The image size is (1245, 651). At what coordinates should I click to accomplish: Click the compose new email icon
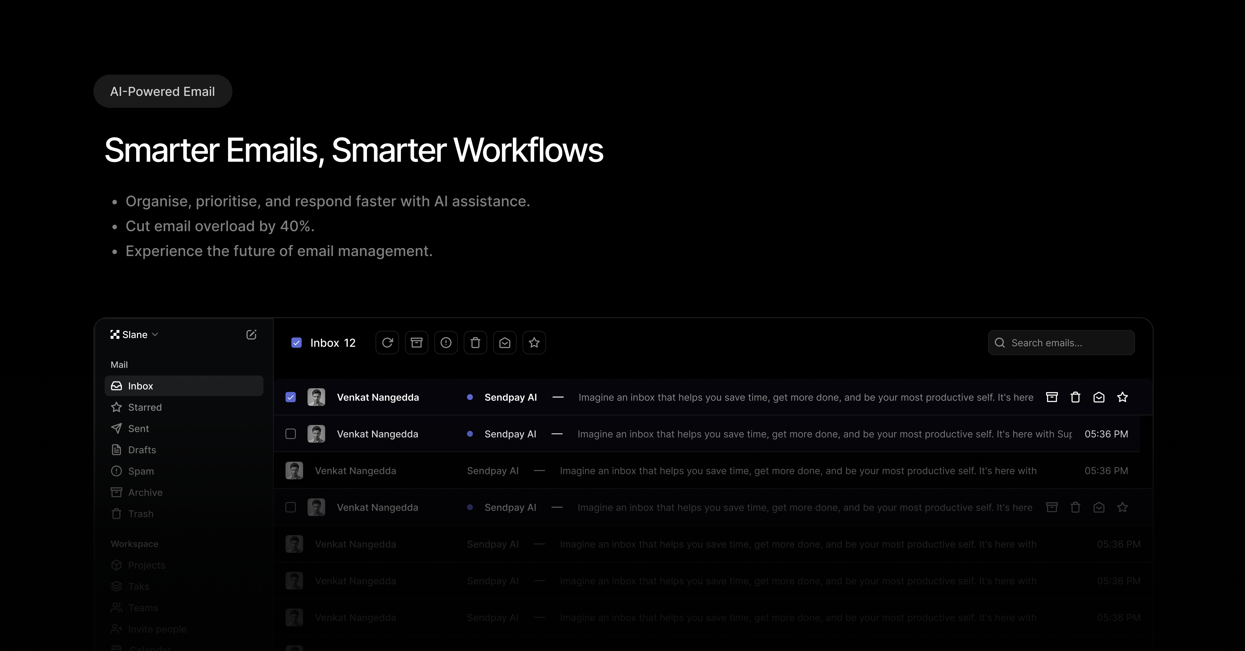[x=251, y=335]
